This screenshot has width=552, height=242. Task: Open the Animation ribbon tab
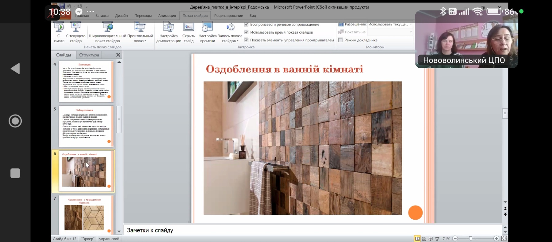point(167,16)
